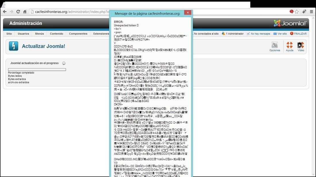The height and width of the screenshot is (177, 316).
Task: Click 'Bytes leídos' text
Action: [x=15, y=76]
